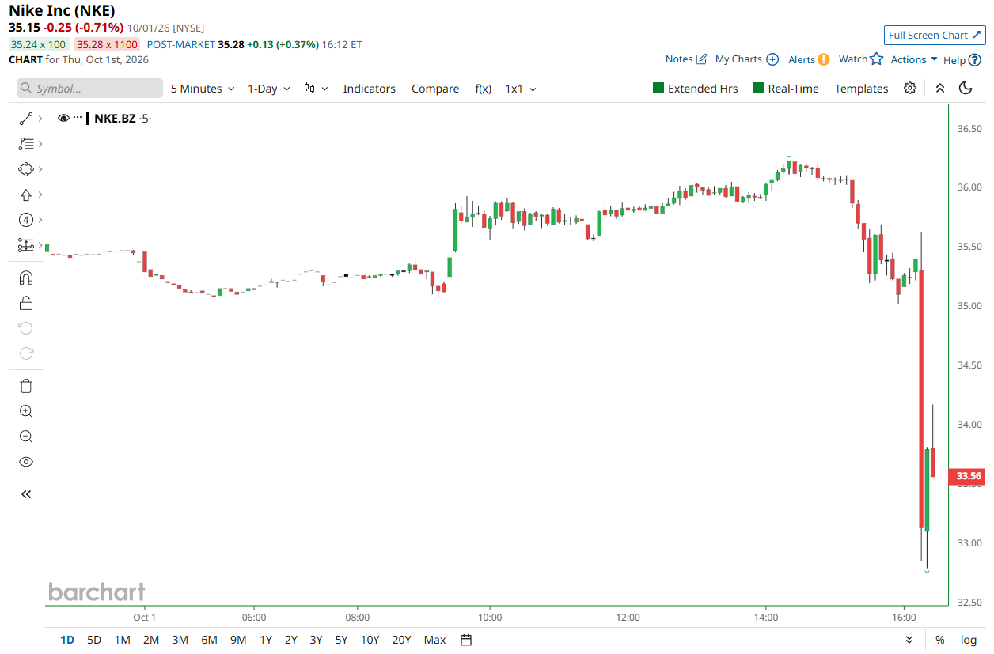Zoom out of the chart
The image size is (994, 654).
click(26, 437)
